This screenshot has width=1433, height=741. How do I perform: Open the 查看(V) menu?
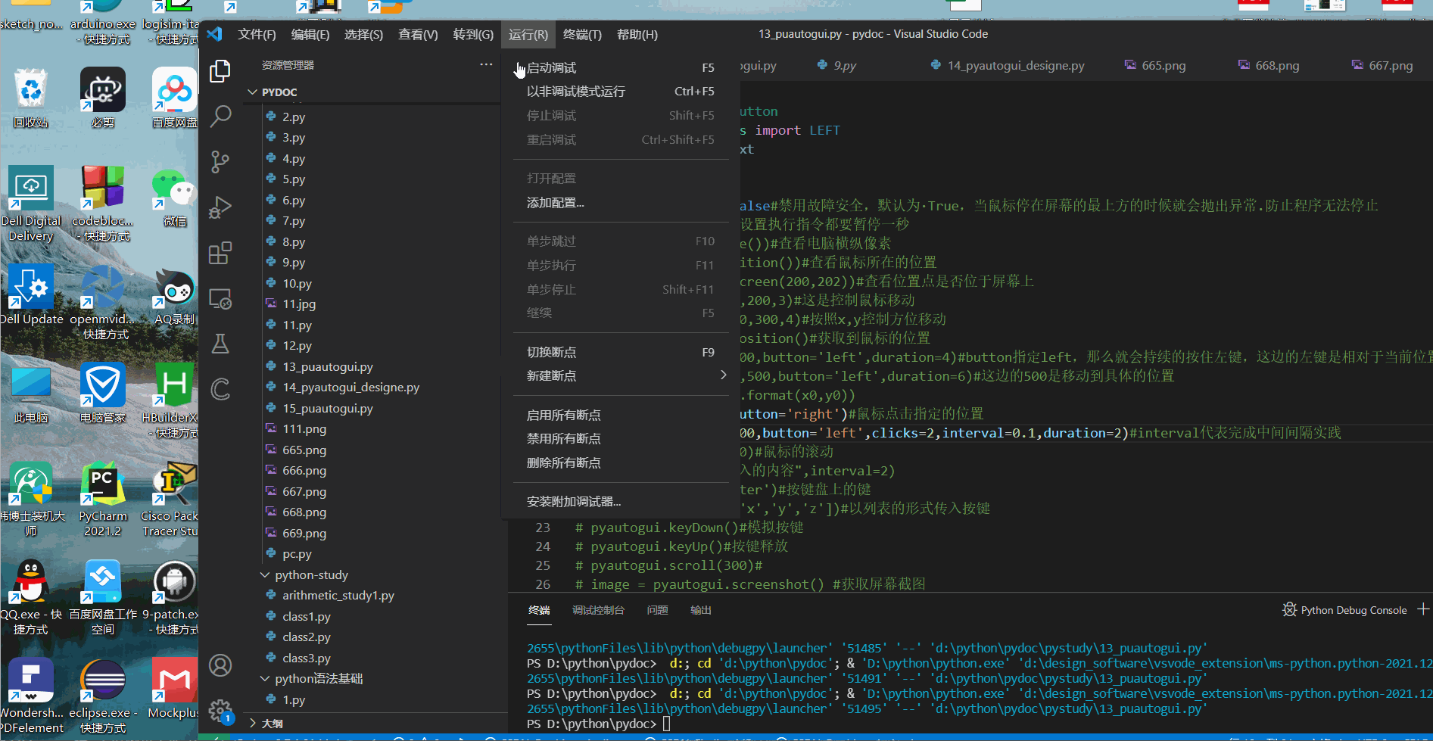(418, 34)
